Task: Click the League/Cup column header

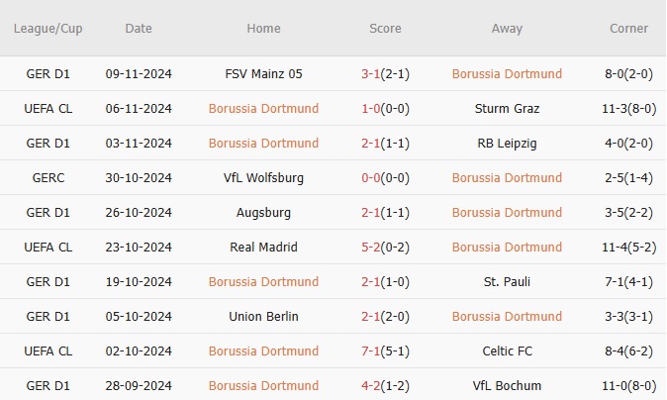Action: click(48, 29)
